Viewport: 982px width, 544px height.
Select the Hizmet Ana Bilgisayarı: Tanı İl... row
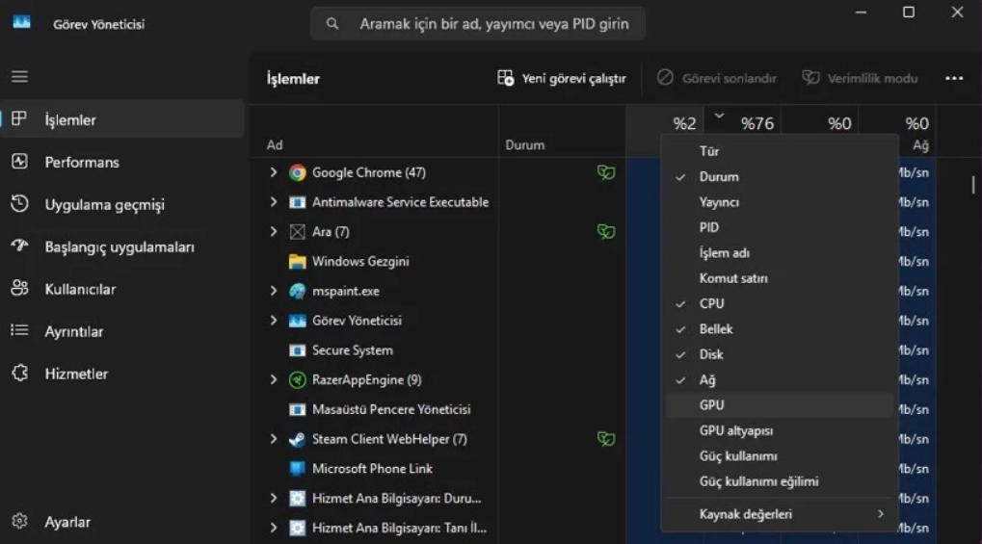click(x=399, y=528)
